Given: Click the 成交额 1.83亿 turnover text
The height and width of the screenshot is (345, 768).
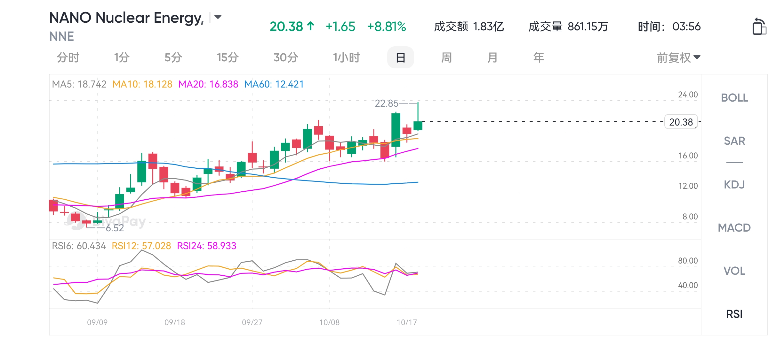Looking at the screenshot, I should [469, 27].
